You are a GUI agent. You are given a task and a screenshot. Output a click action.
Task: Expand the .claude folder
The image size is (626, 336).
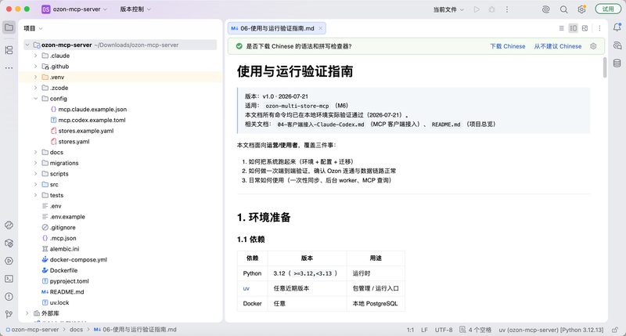(35, 56)
